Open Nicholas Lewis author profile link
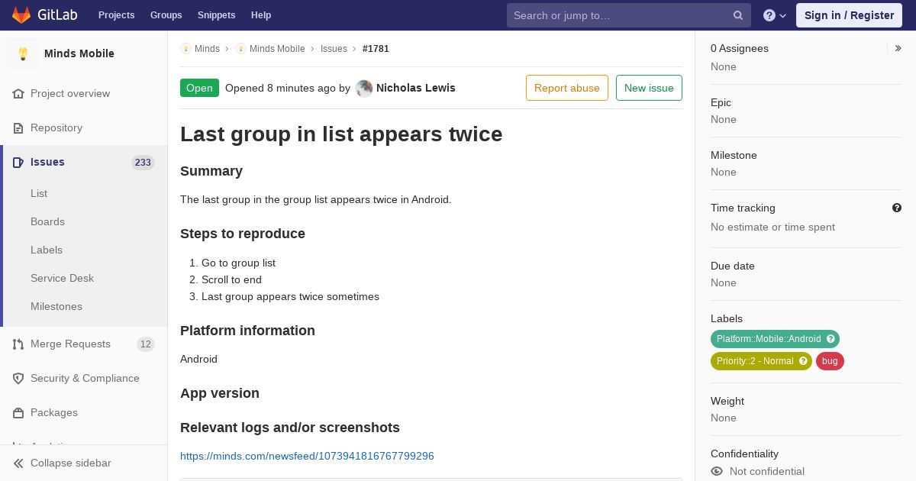Screen dimensions: 916x481 click(416, 88)
